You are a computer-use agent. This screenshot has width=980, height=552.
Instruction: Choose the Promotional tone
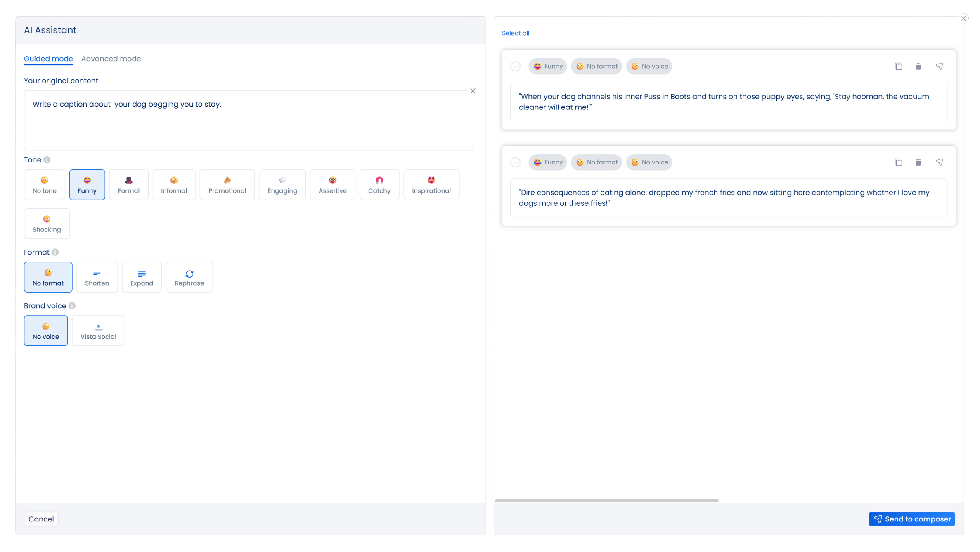(x=227, y=185)
